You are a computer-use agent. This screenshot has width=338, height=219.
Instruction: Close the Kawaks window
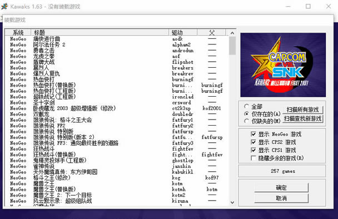[329, 7]
